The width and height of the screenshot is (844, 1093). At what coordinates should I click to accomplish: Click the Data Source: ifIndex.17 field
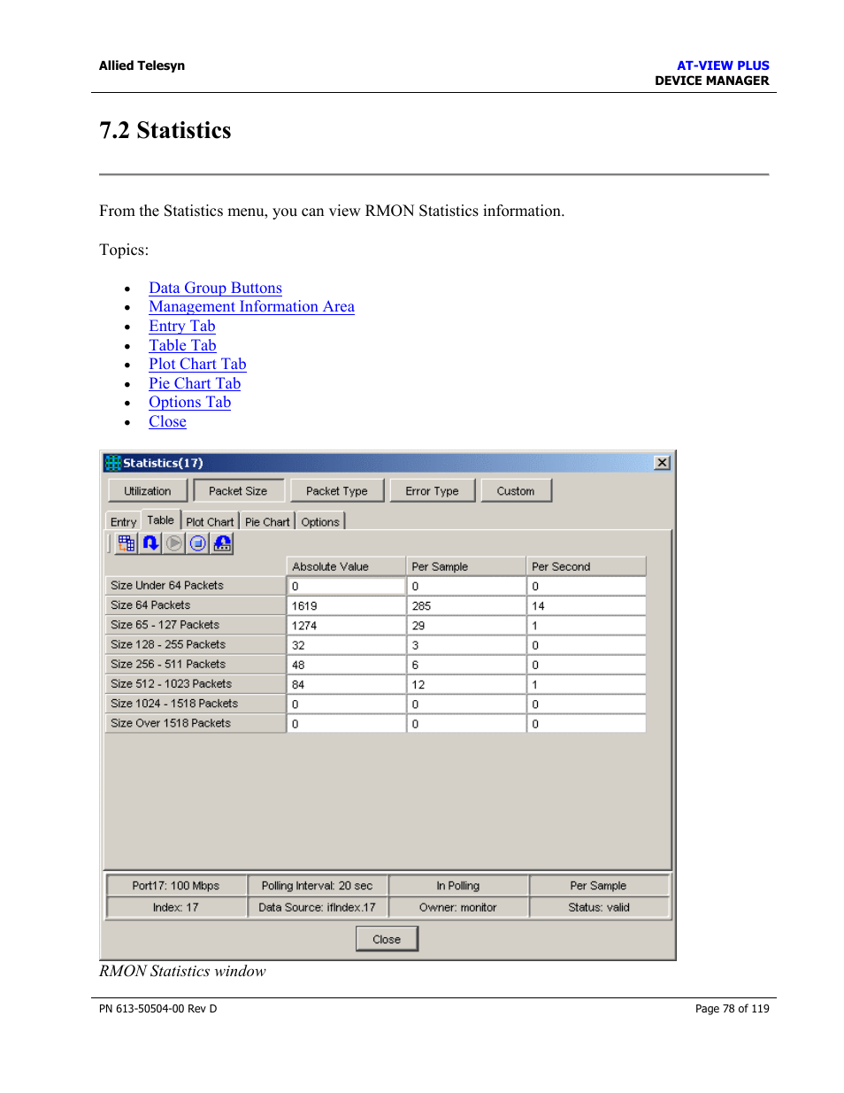318,907
